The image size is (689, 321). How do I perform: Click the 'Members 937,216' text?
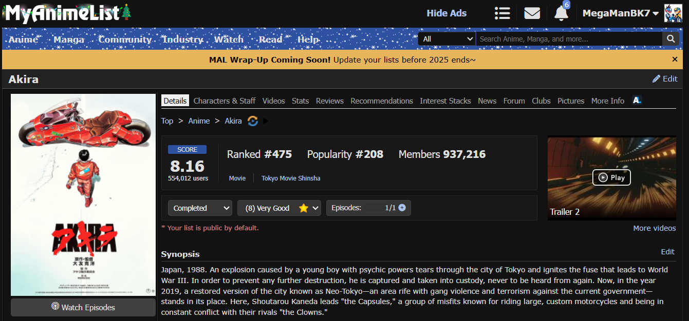[x=442, y=154]
